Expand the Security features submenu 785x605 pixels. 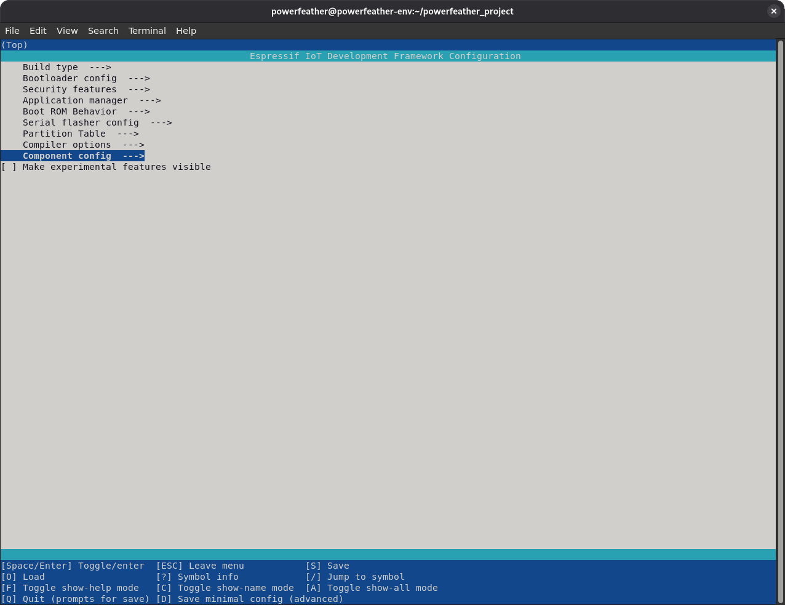pyautogui.click(x=86, y=89)
